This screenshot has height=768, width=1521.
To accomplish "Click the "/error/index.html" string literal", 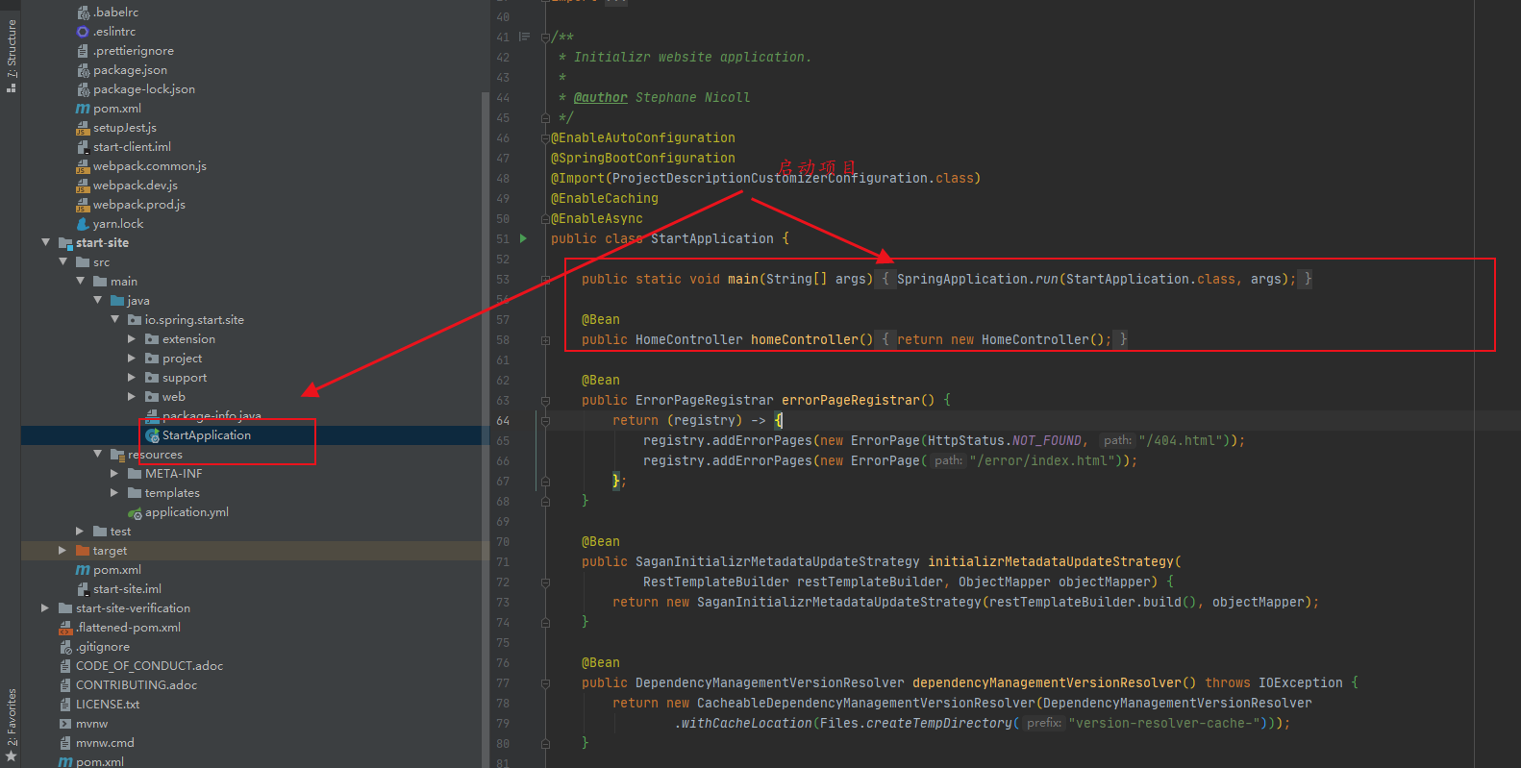I will [1045, 460].
